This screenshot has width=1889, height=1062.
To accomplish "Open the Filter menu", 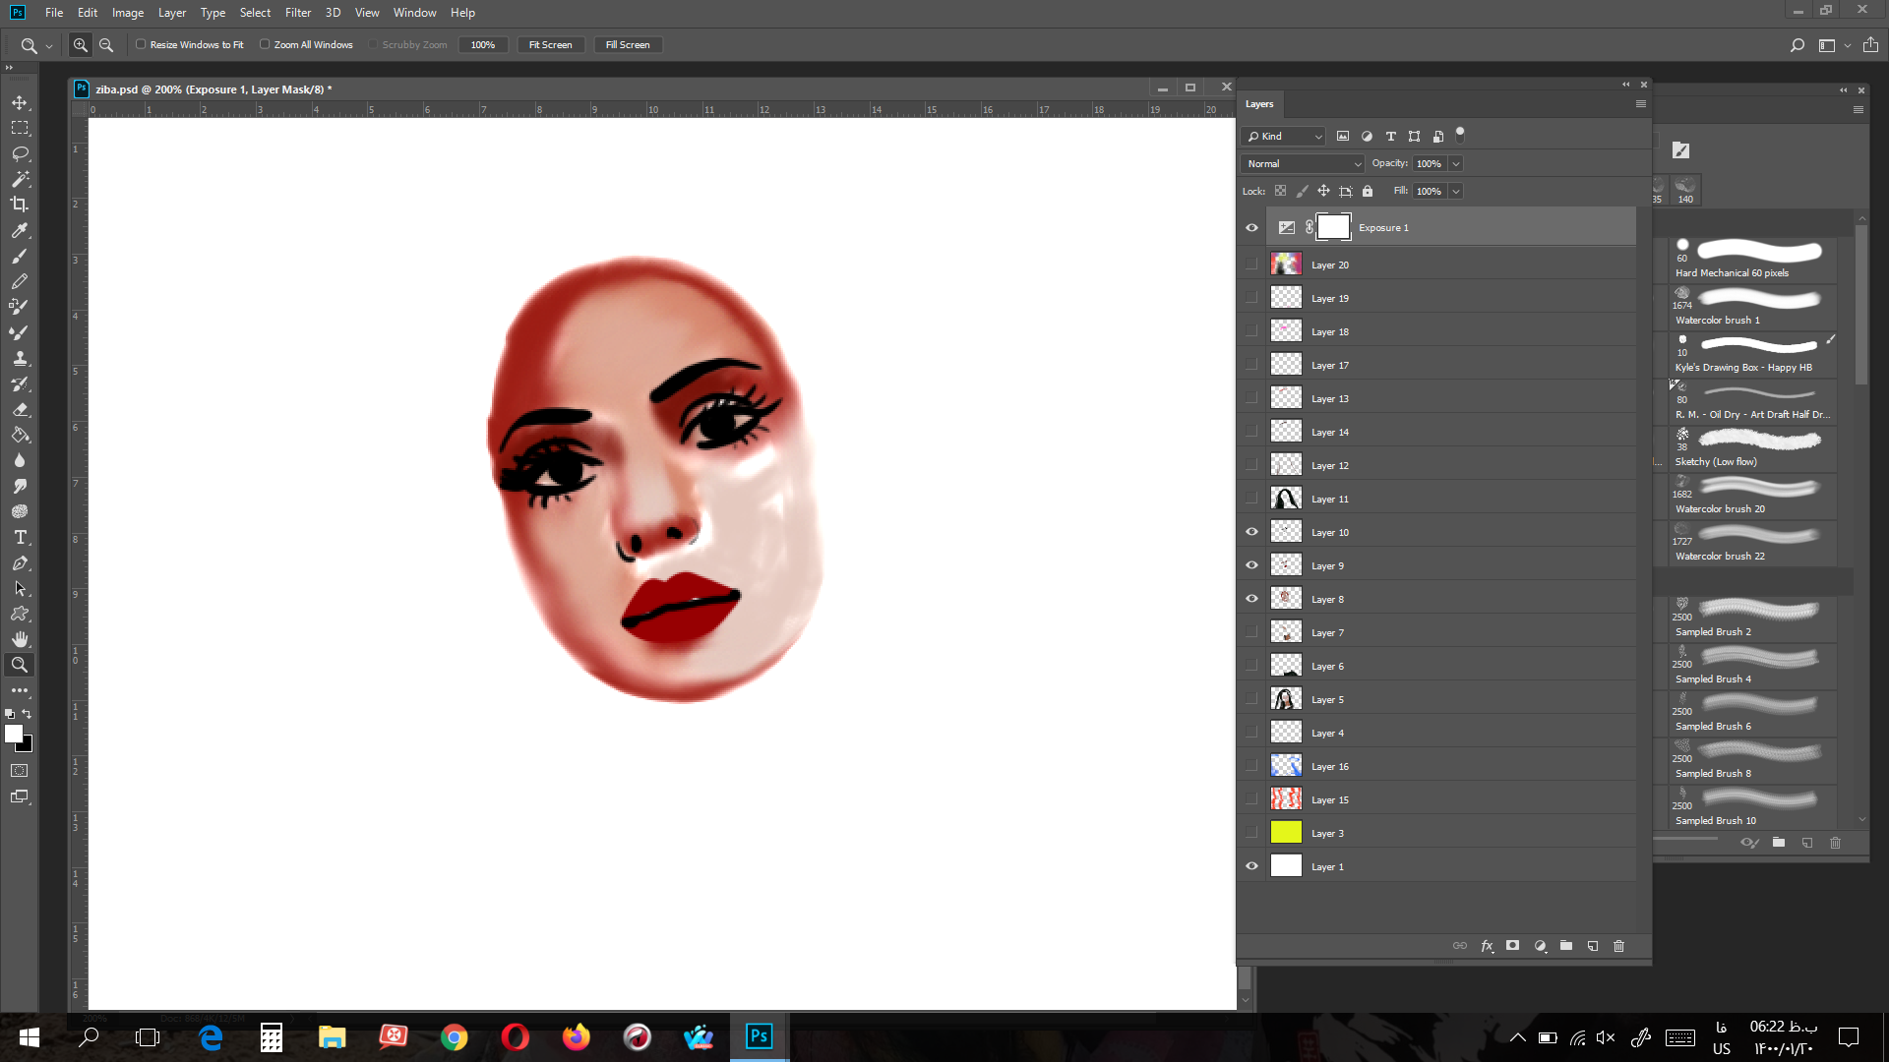I will point(298,13).
